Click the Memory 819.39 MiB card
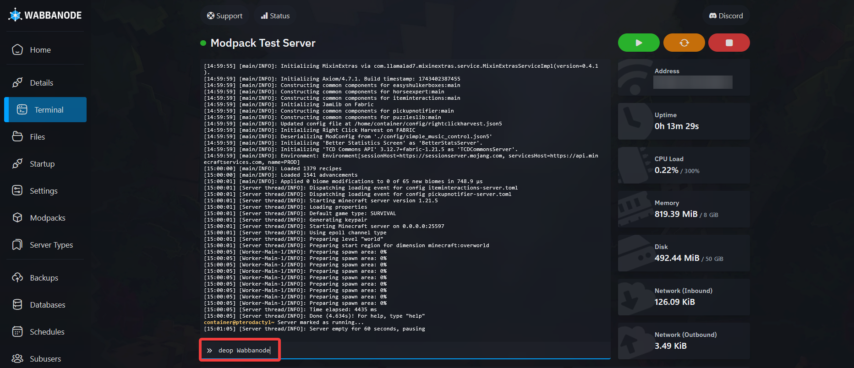The image size is (854, 368). pyautogui.click(x=684, y=209)
